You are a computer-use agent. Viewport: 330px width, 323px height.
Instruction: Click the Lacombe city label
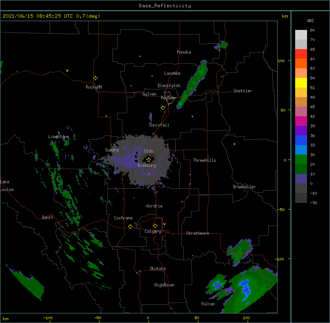tap(172, 73)
